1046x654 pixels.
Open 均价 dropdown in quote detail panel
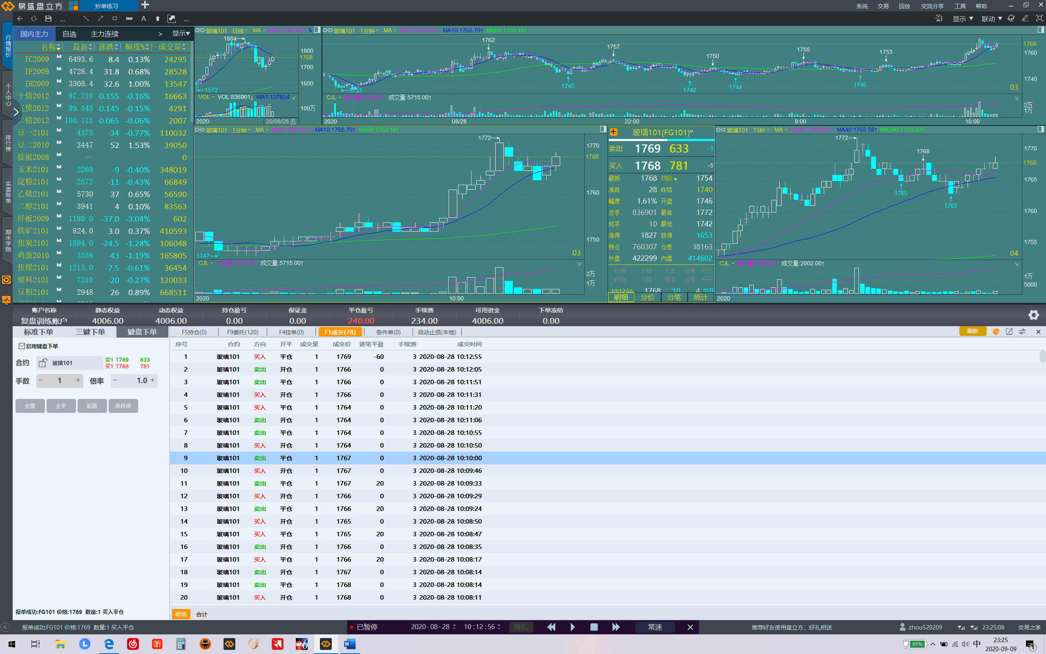point(668,178)
